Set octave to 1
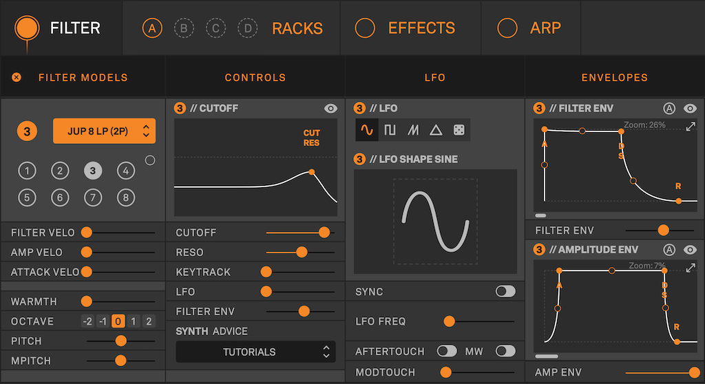The height and width of the screenshot is (384, 705). point(133,321)
